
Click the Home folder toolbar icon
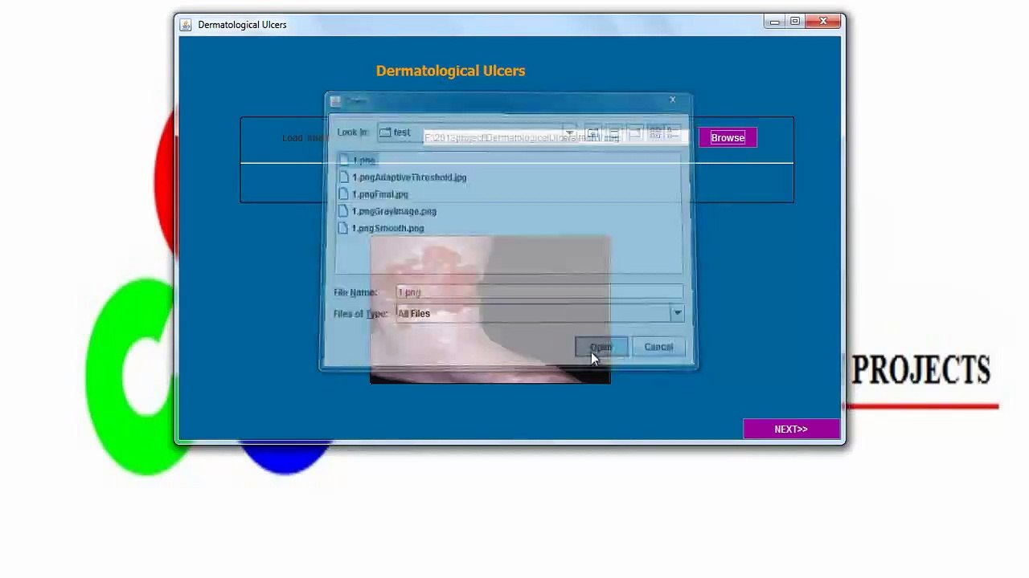point(614,132)
